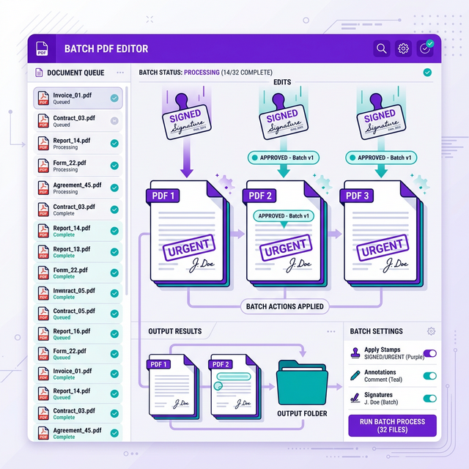Open Batch Settings gear icon

431,331
